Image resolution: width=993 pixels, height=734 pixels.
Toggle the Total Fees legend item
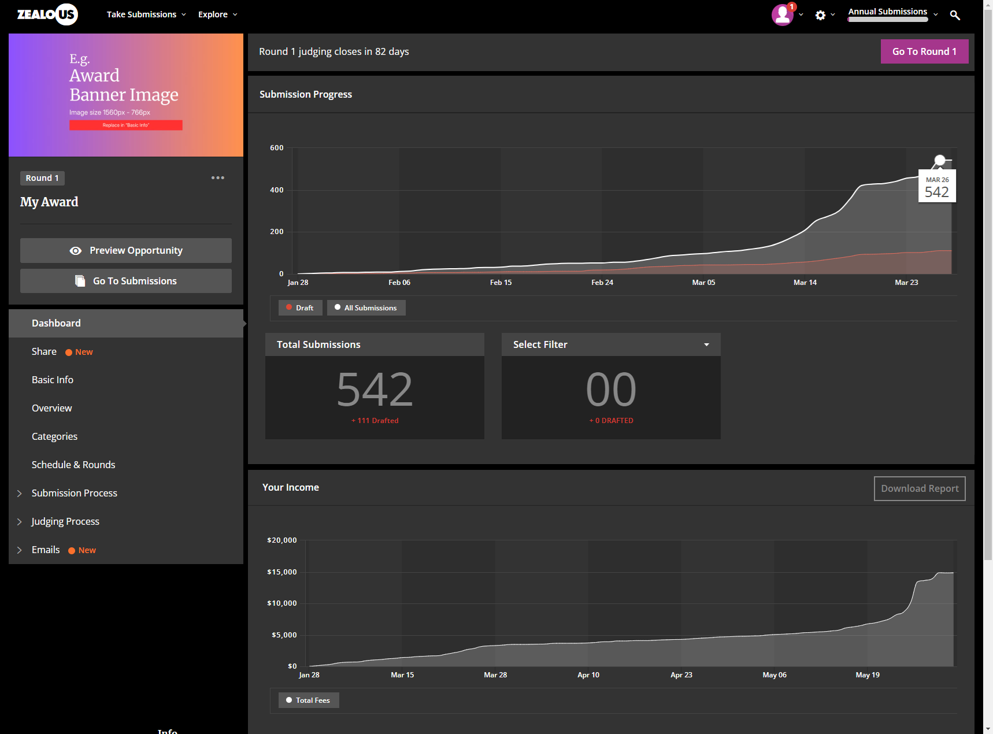[x=308, y=700]
